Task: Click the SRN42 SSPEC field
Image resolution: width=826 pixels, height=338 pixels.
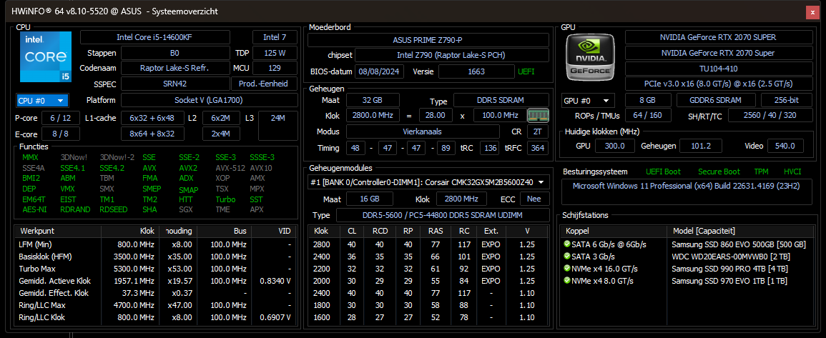Action: click(x=174, y=84)
